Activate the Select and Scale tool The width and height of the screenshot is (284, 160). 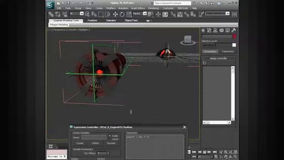point(129,14)
